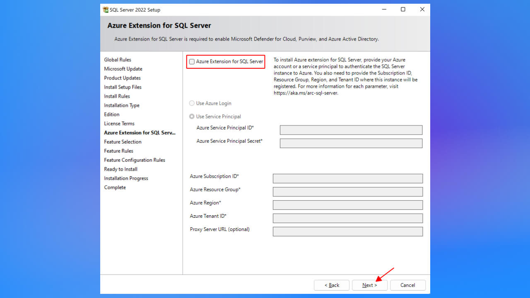This screenshot has height=298, width=530.
Task: Select License Terms step in sidebar
Action: (119, 123)
